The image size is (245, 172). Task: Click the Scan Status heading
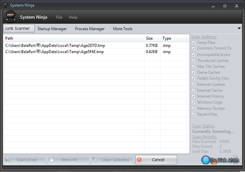click(203, 126)
